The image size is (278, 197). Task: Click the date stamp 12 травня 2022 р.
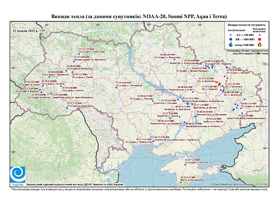click(x=29, y=31)
